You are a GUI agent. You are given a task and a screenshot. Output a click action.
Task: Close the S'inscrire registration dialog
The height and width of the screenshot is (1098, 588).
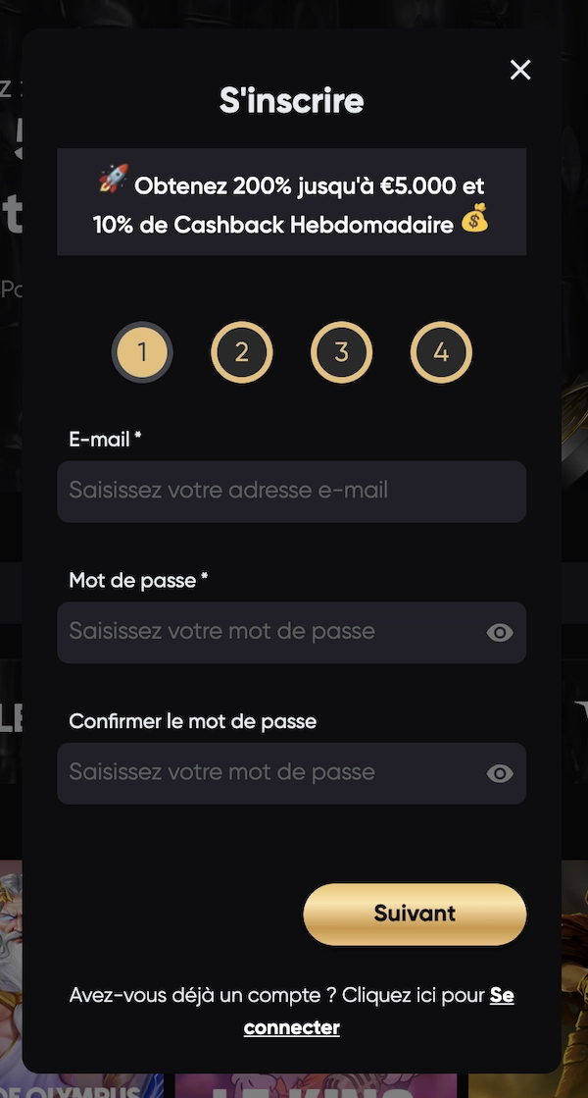click(520, 70)
